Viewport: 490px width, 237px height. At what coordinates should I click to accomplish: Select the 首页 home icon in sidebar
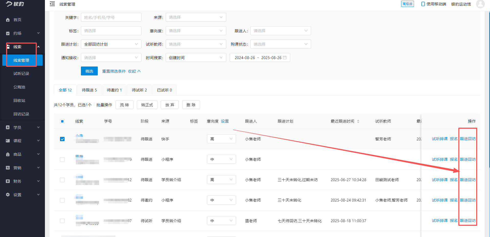(x=8, y=20)
